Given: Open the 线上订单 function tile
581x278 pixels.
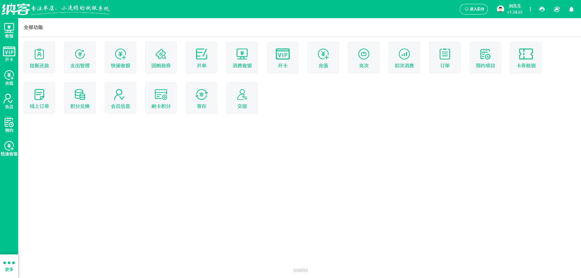Looking at the screenshot, I should tap(39, 98).
